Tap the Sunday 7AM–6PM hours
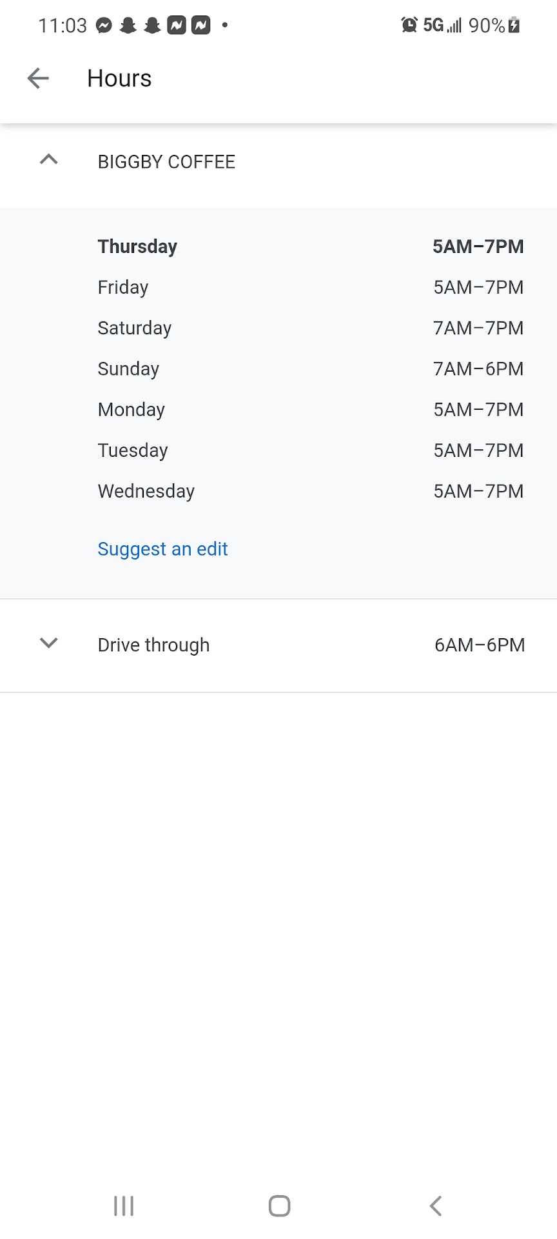The width and height of the screenshot is (557, 1239). coord(478,369)
